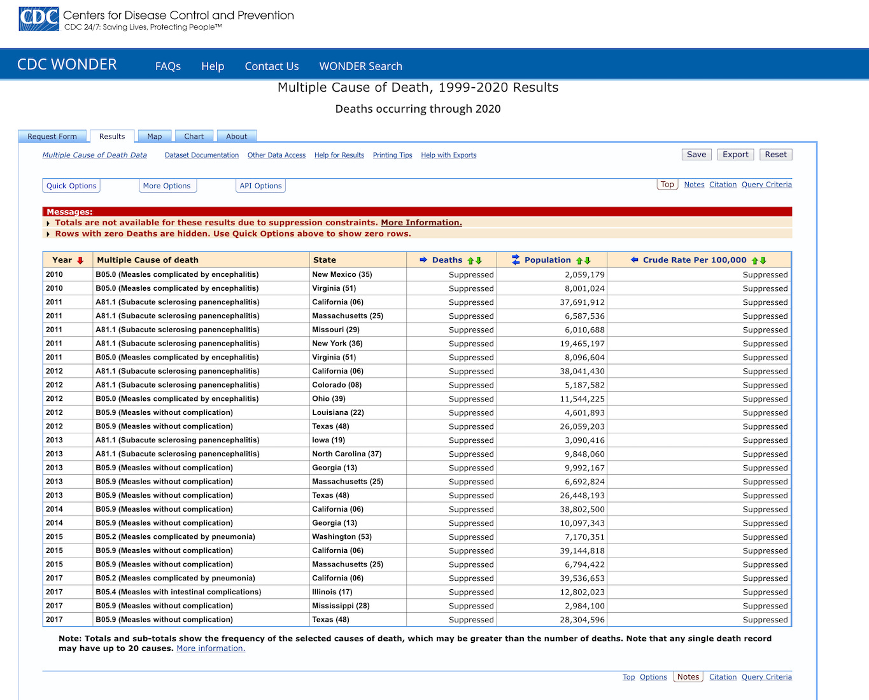
Task: Open the Help for Results link
Action: coord(339,155)
